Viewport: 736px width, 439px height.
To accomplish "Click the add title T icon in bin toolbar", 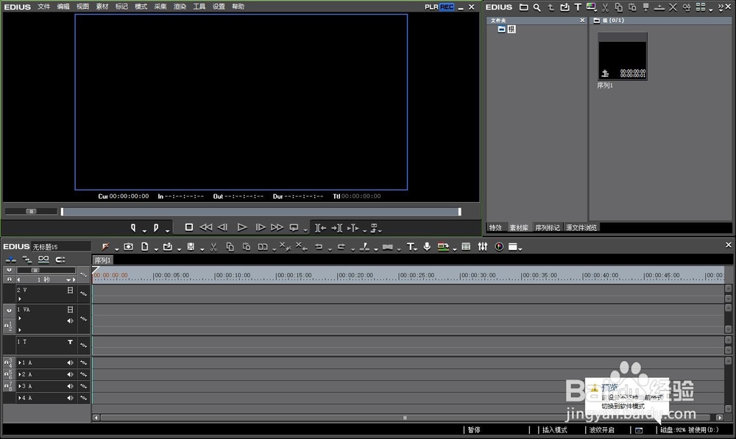I will pos(577,7).
